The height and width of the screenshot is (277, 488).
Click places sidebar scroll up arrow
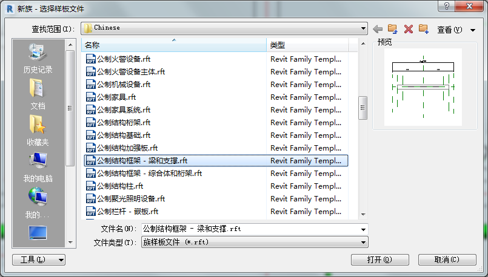(x=70, y=45)
